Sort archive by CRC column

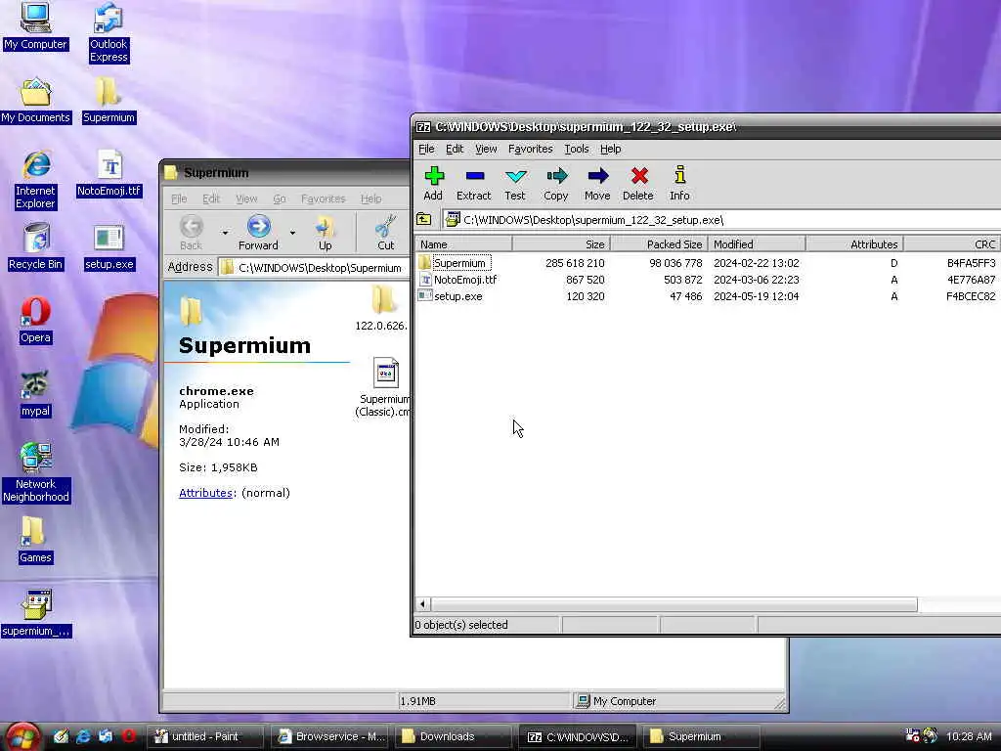coord(952,244)
